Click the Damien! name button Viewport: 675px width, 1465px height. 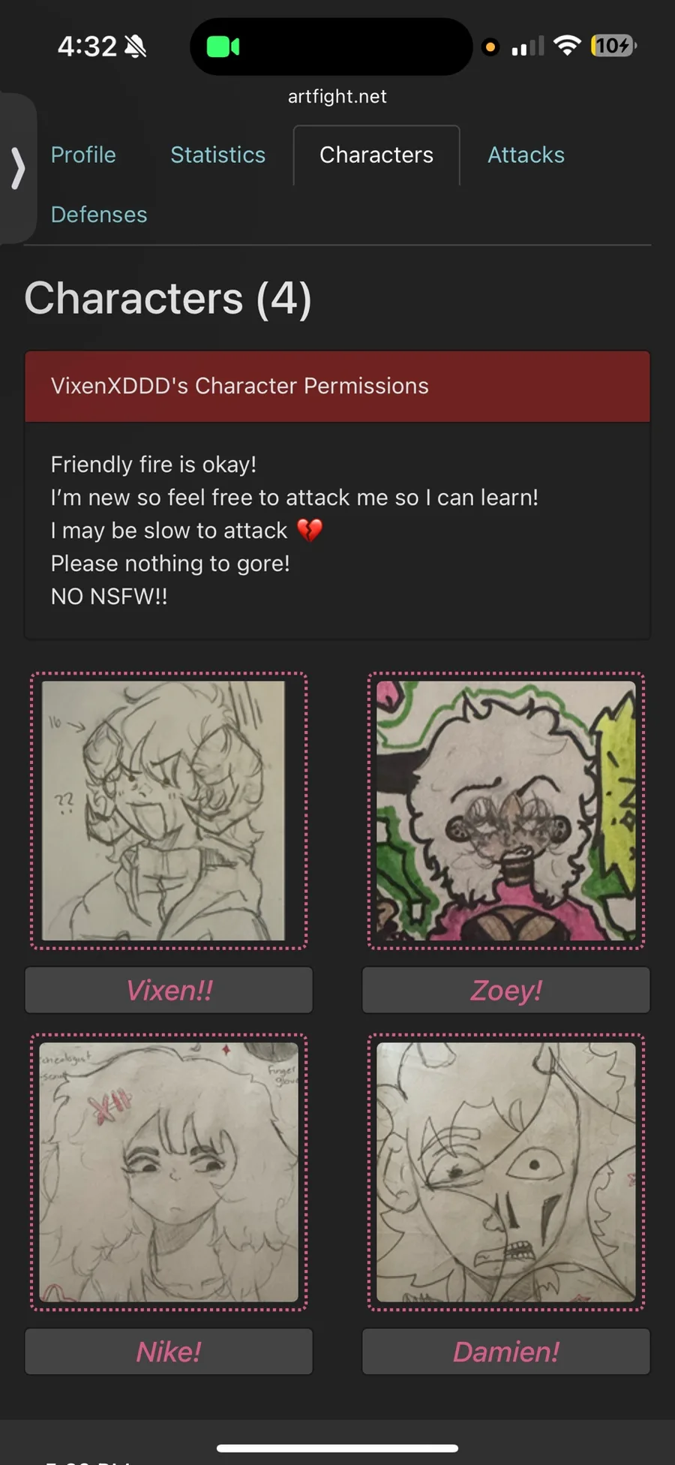506,1352
